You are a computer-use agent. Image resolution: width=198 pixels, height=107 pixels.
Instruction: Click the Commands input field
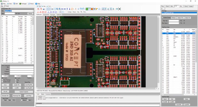[x=98, y=105]
